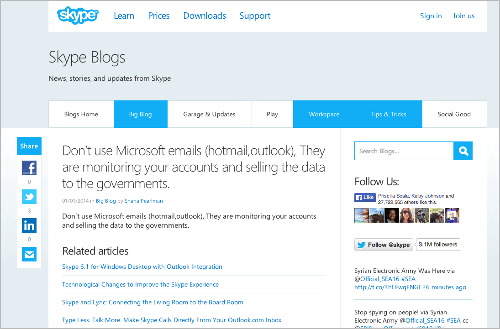Click Twitter share count 3
Image resolution: width=500 pixels, height=329 pixels.
click(29, 211)
